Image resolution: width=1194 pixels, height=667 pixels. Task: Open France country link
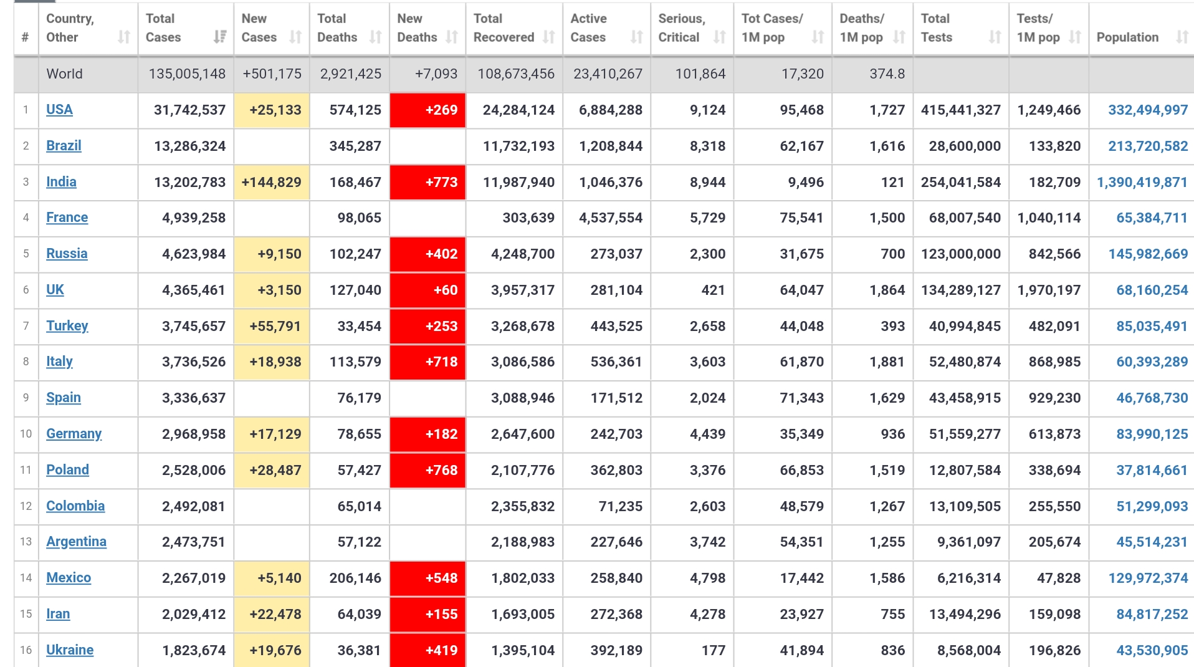click(x=67, y=218)
